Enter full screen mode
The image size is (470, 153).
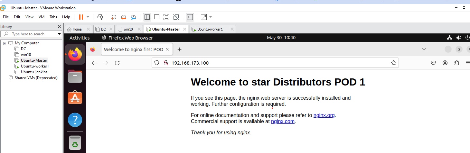pos(166,17)
